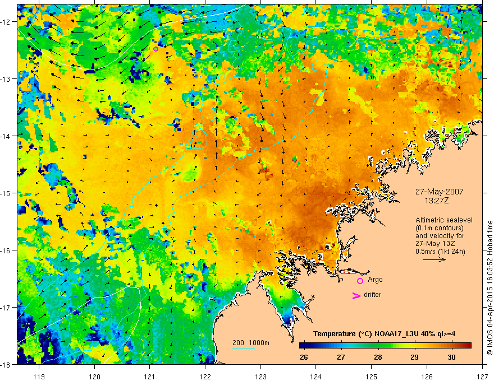Click the latitude axis label '-15'
This screenshot has width=494, height=381.
click(x=6, y=193)
